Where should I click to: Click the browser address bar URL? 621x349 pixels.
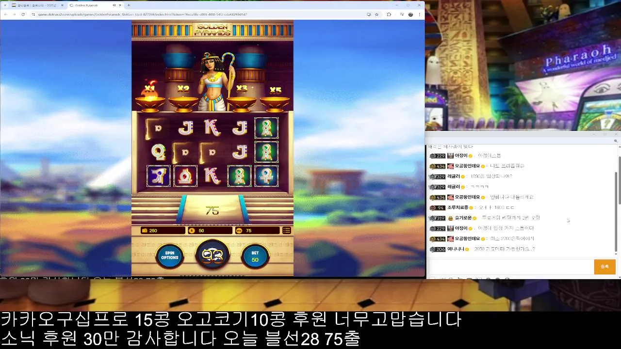[143, 15]
